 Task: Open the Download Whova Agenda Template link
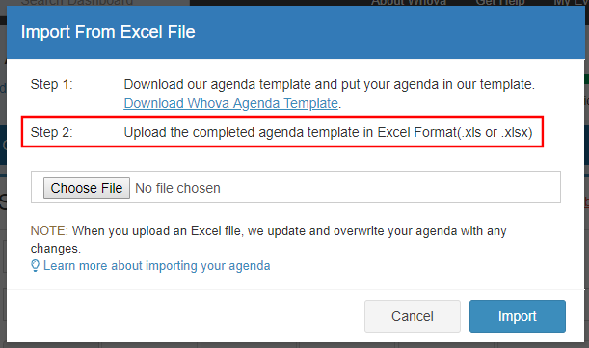230,103
